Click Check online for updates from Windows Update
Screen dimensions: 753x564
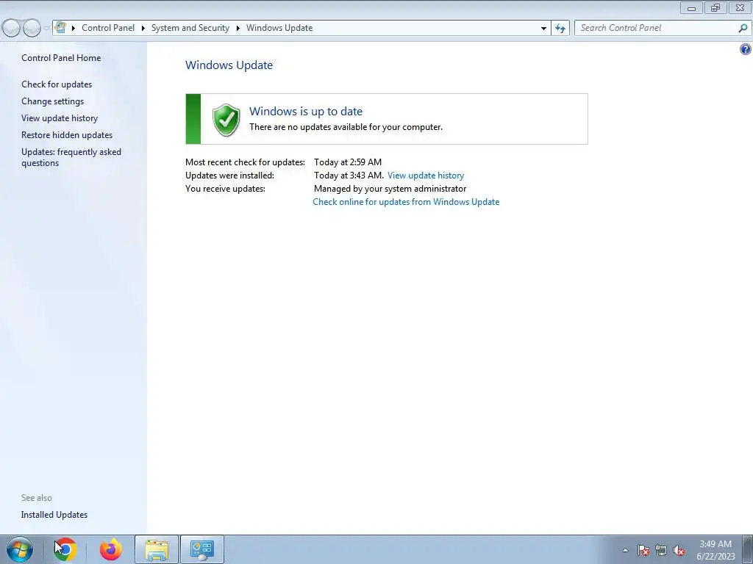click(x=406, y=202)
